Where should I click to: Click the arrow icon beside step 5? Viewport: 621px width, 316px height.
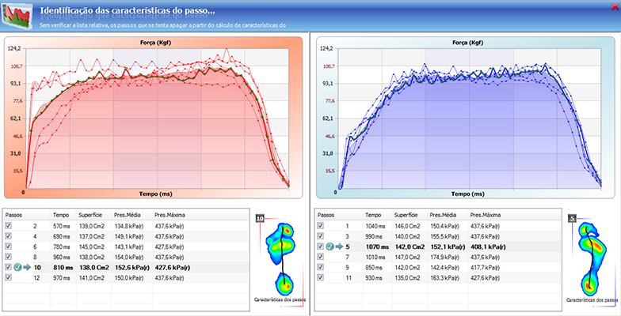point(338,246)
